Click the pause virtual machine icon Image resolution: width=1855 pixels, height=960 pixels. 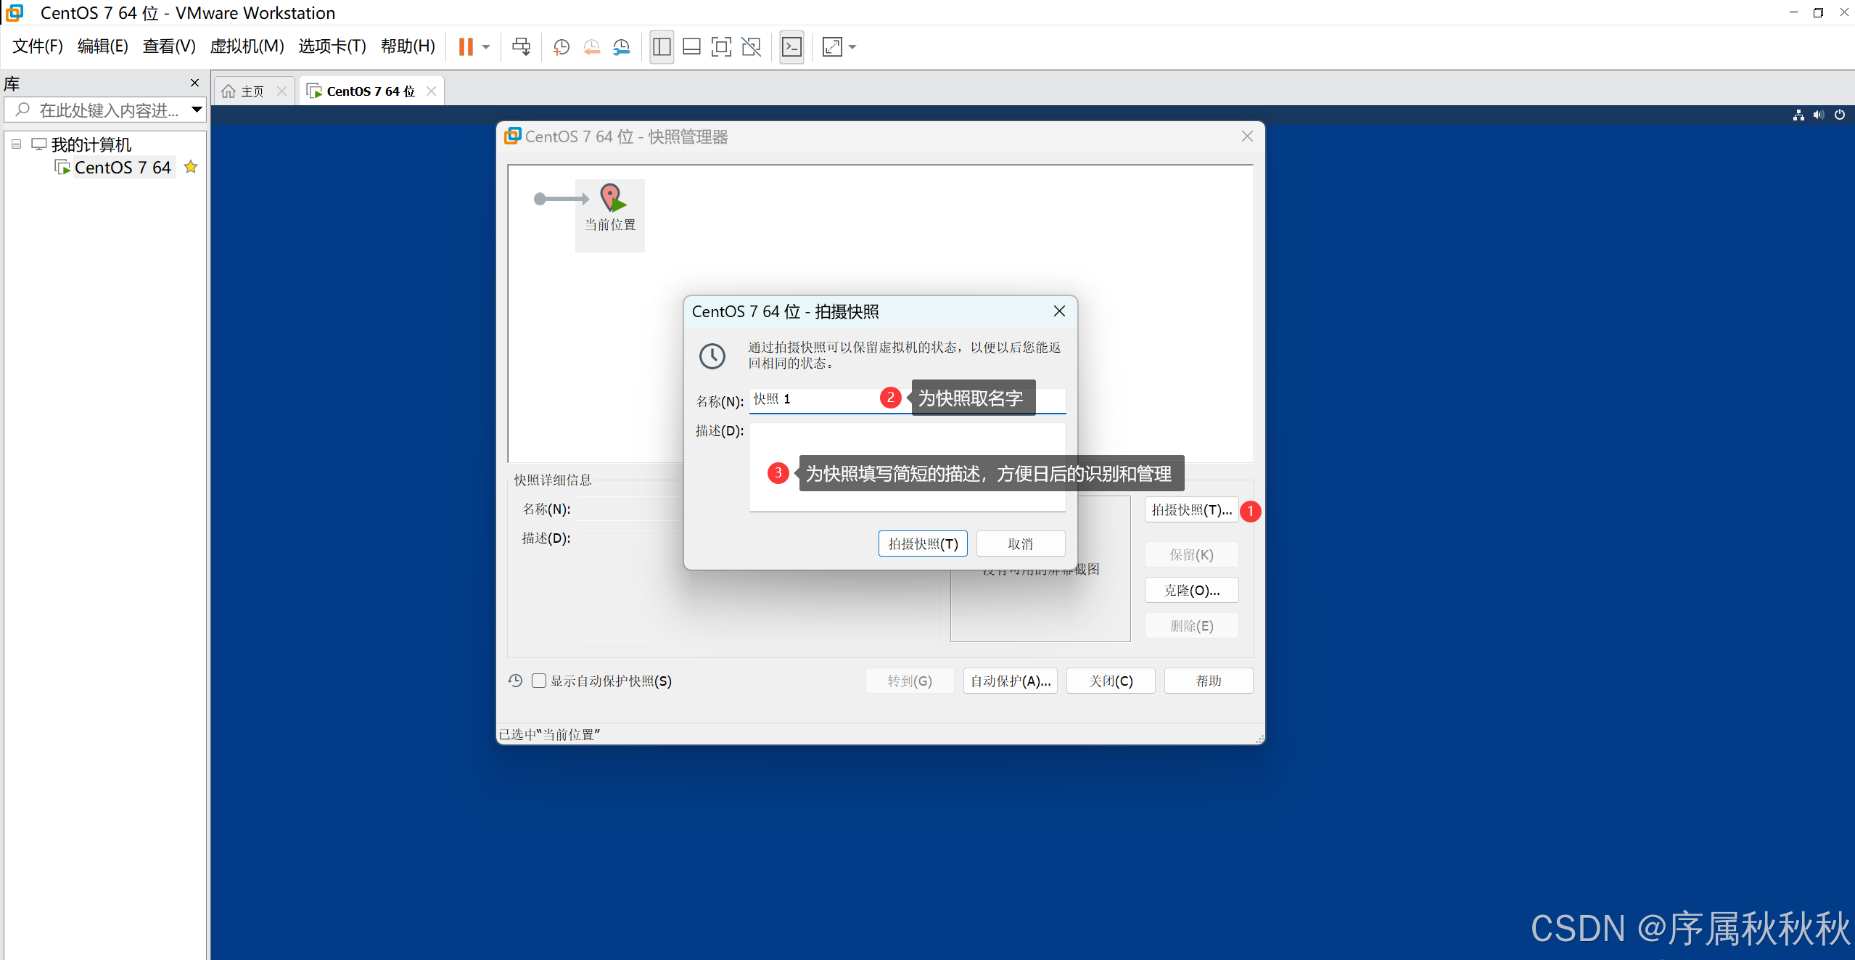pyautogui.click(x=466, y=47)
